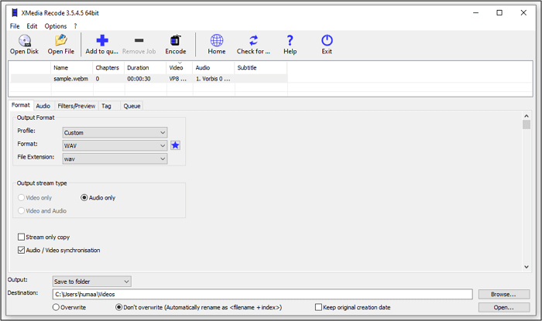The width and height of the screenshot is (542, 321).
Task: Select the Format tab
Action: (21, 105)
